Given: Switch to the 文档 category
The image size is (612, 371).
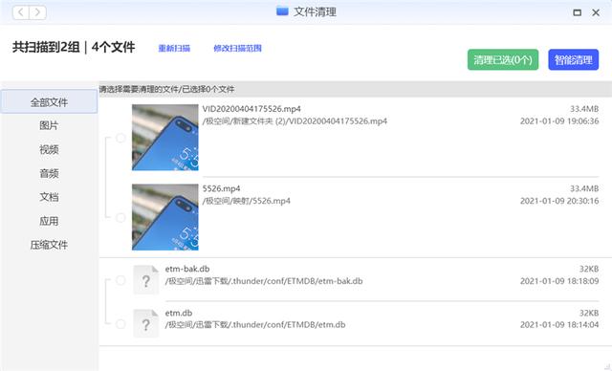Looking at the screenshot, I should pos(49,197).
